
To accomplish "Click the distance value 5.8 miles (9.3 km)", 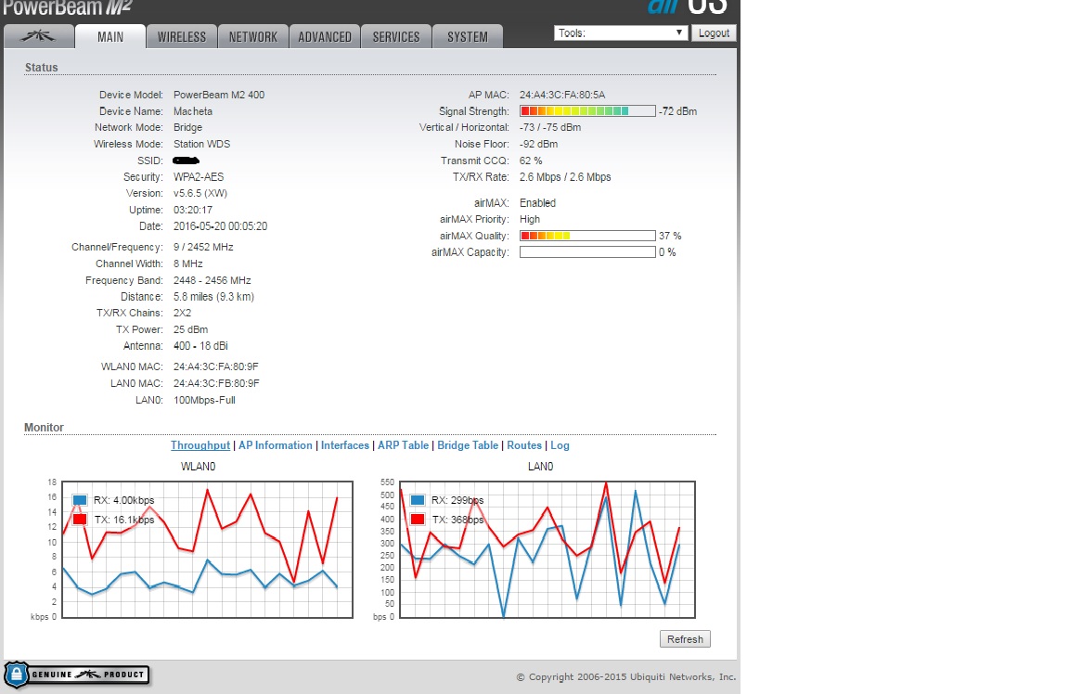I will coord(213,297).
